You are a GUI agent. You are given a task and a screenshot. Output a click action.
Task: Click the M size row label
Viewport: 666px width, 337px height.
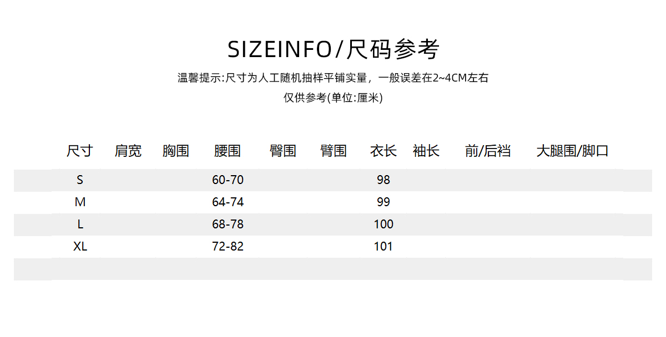(x=80, y=202)
